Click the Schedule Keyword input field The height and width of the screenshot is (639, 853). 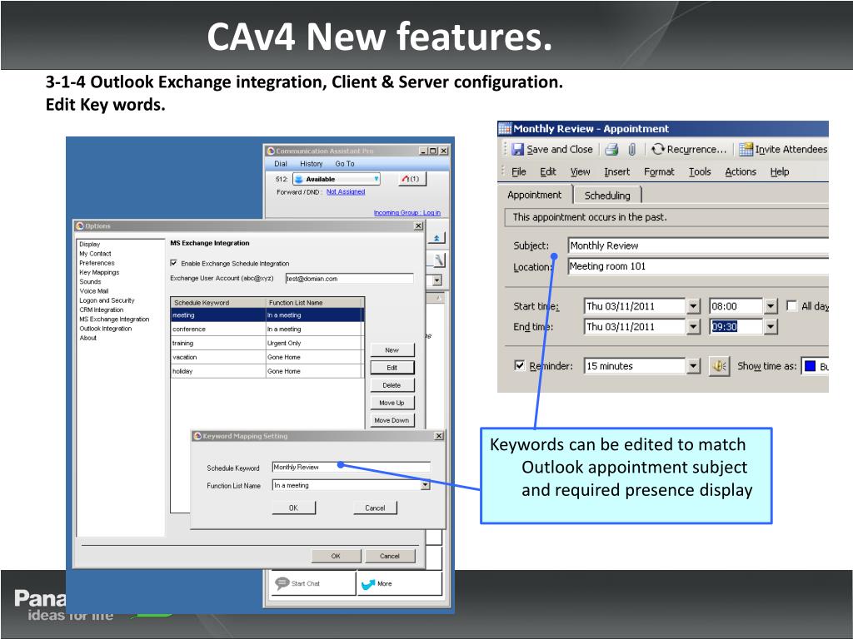351,467
